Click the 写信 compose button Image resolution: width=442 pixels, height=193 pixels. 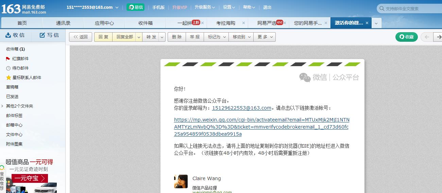point(49,35)
